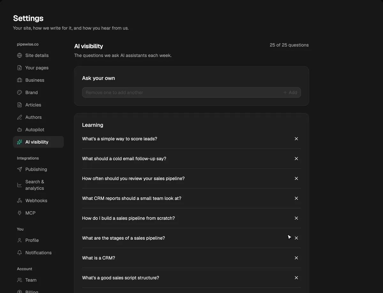The image size is (383, 293).
Task: Click the Add button in Ask your own
Action: pos(290,93)
